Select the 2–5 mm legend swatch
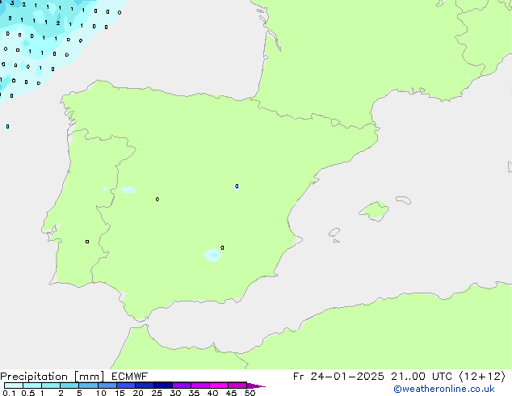 coord(69,385)
